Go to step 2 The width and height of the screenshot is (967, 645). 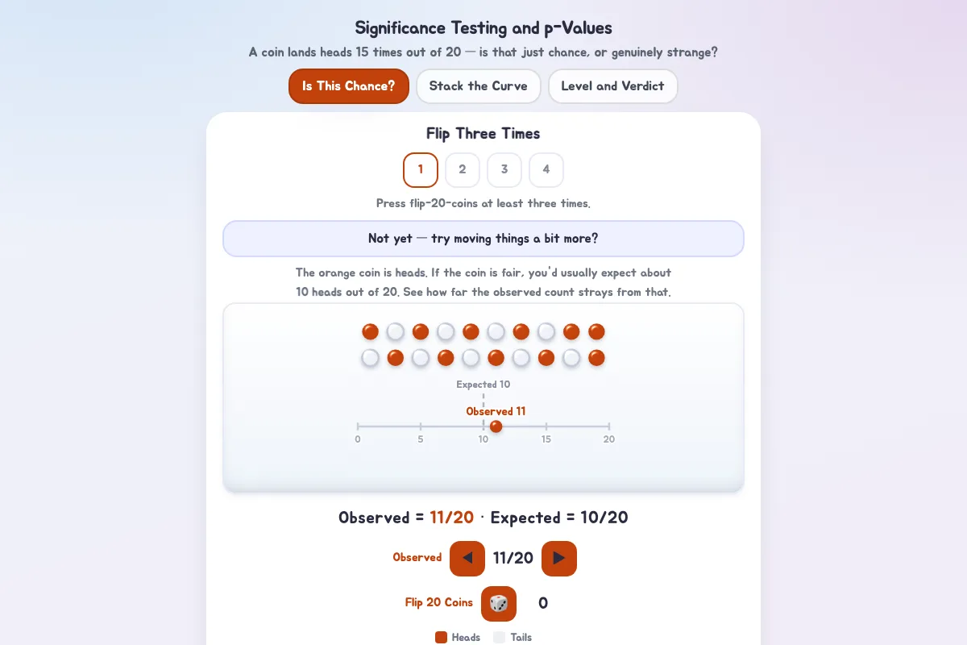[463, 170]
